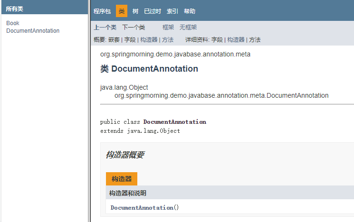This screenshot has width=354, height=222.
Task: Select DocumentAnnotation in the 所有类 list
Action: pos(33,31)
